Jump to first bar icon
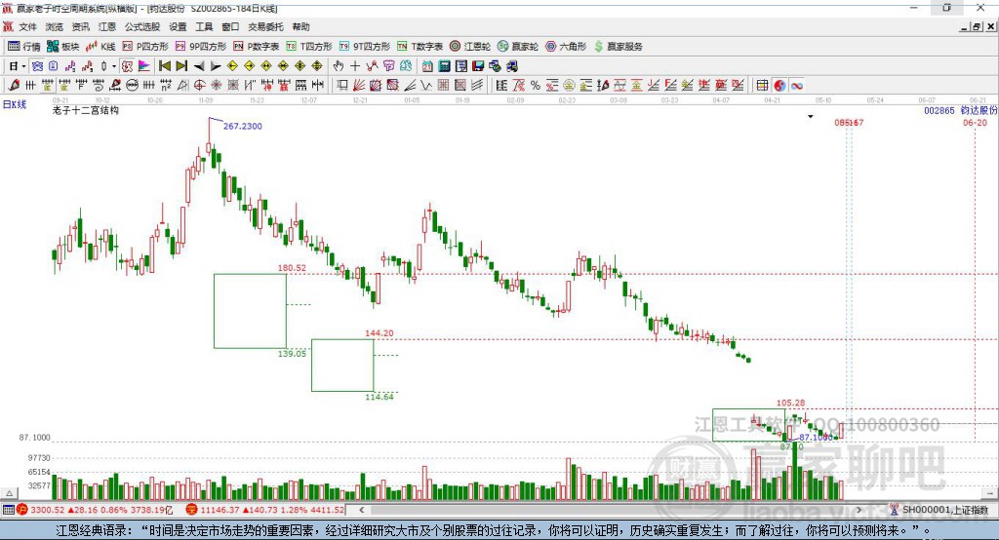Viewport: 999px width, 540px height. pos(164,66)
